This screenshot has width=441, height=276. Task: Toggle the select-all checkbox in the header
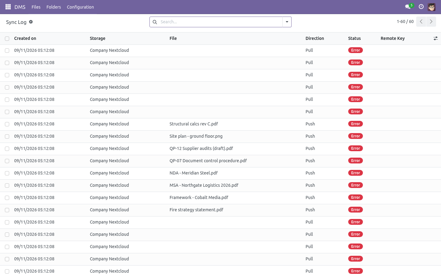7,39
